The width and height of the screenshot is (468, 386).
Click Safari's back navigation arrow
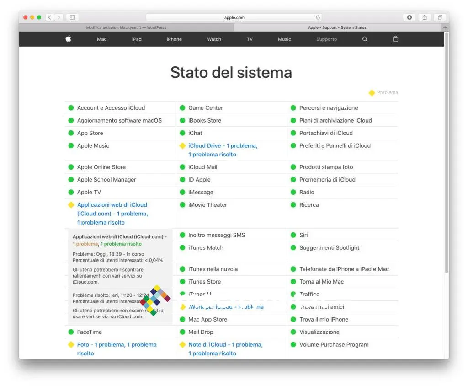pyautogui.click(x=49, y=17)
